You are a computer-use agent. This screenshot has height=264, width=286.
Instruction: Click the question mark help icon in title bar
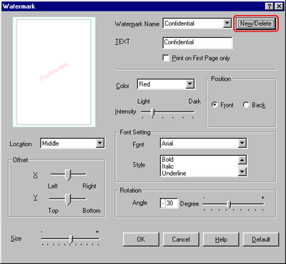tap(270, 6)
